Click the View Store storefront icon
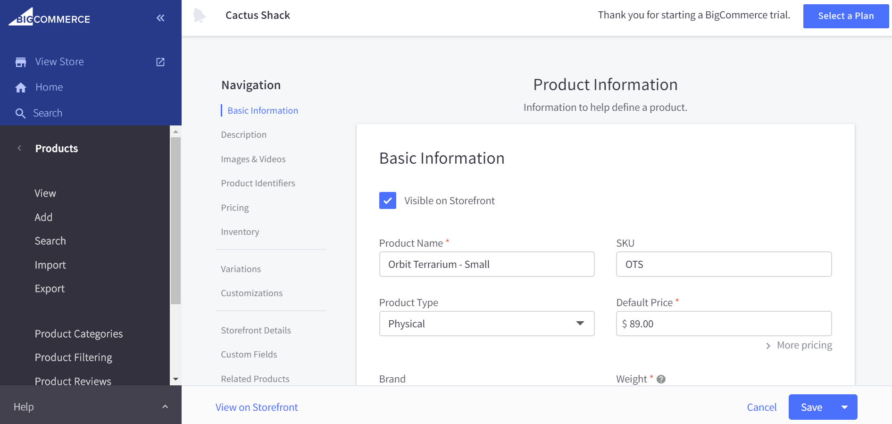This screenshot has height=424, width=892. click(x=21, y=62)
